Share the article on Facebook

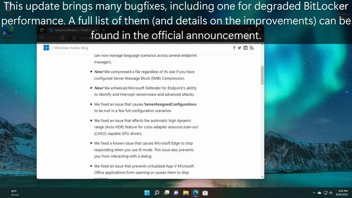(234, 48)
